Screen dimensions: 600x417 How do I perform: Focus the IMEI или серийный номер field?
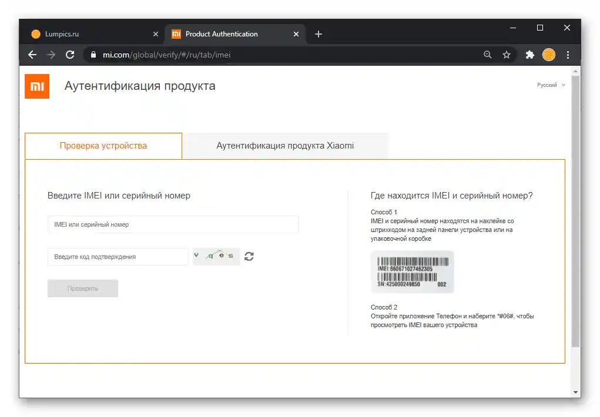pyautogui.click(x=173, y=224)
